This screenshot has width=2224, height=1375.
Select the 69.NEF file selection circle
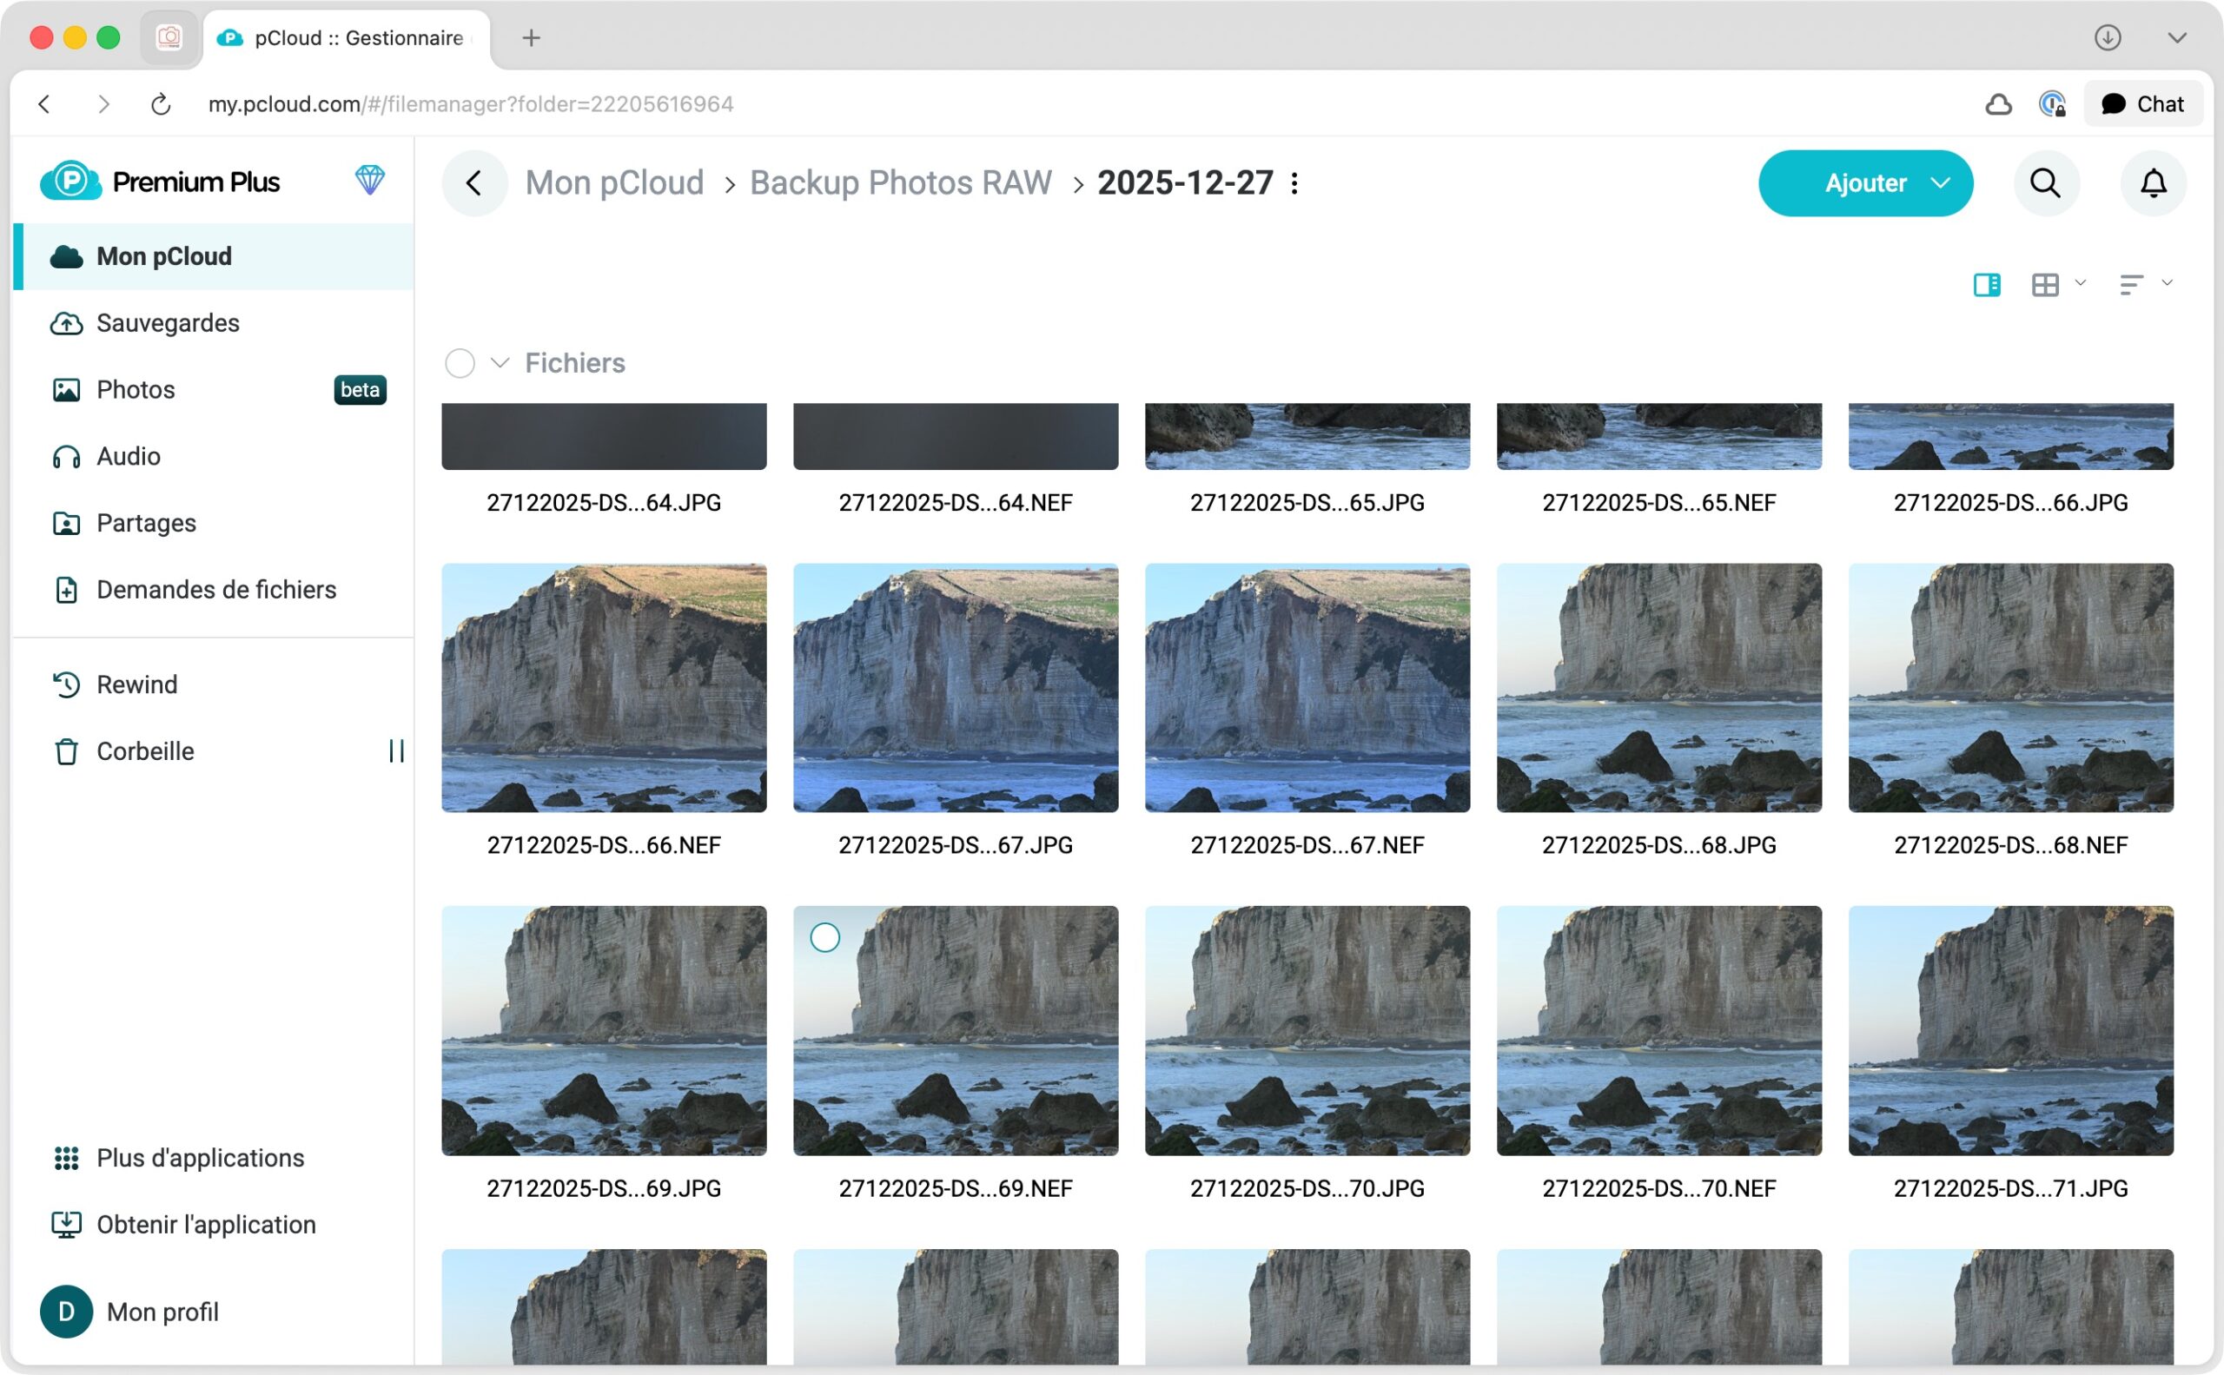coord(824,937)
